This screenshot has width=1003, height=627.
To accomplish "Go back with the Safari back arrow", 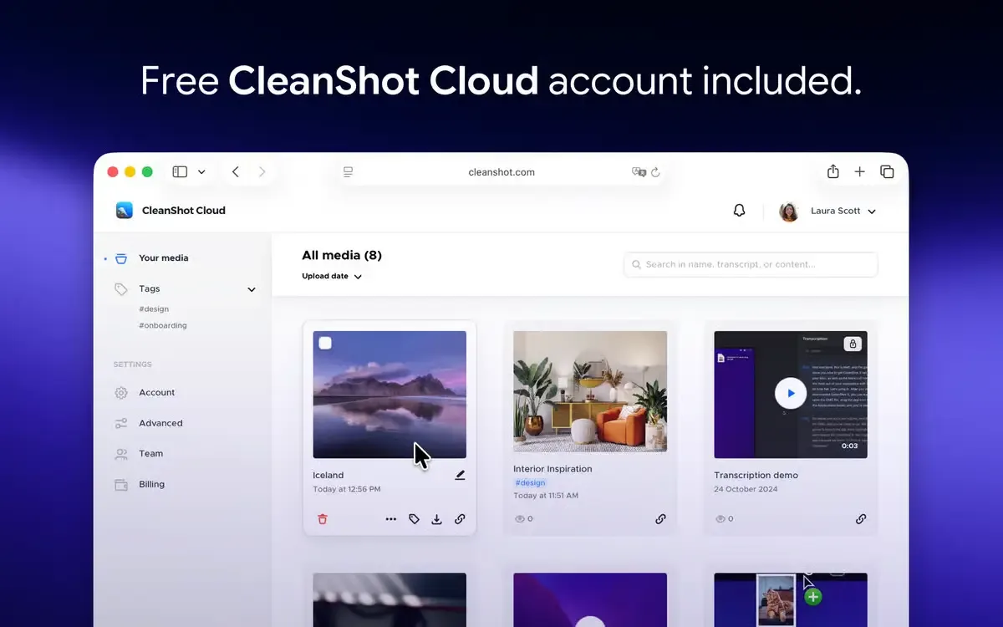I will [x=236, y=171].
